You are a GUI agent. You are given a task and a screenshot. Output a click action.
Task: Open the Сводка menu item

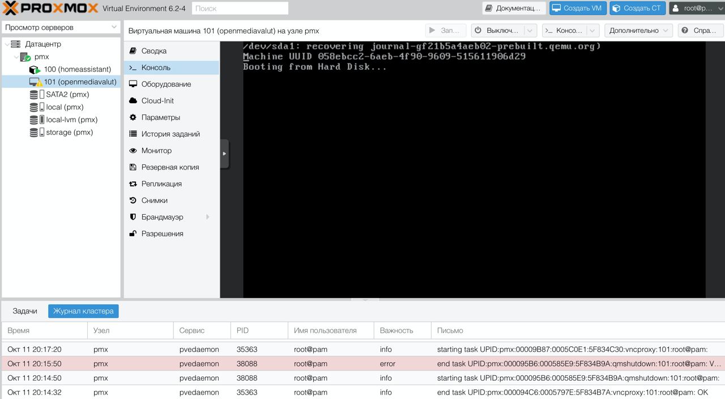pos(172,51)
